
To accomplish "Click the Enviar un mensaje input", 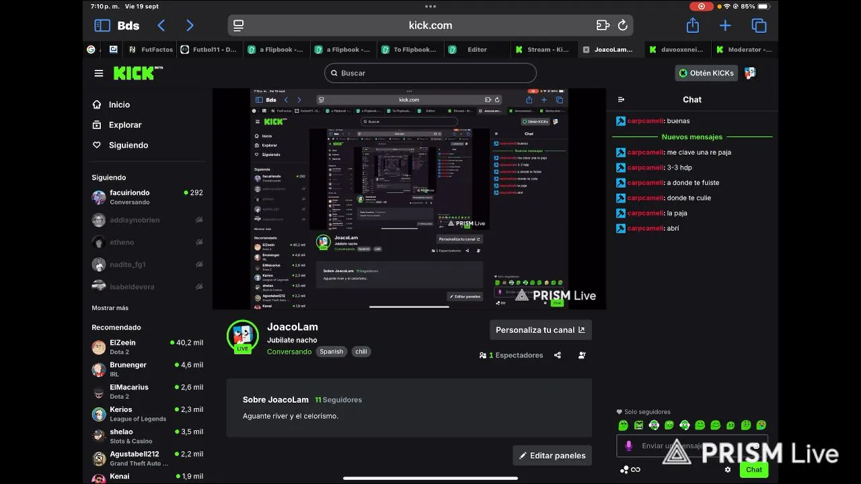I will [x=691, y=446].
